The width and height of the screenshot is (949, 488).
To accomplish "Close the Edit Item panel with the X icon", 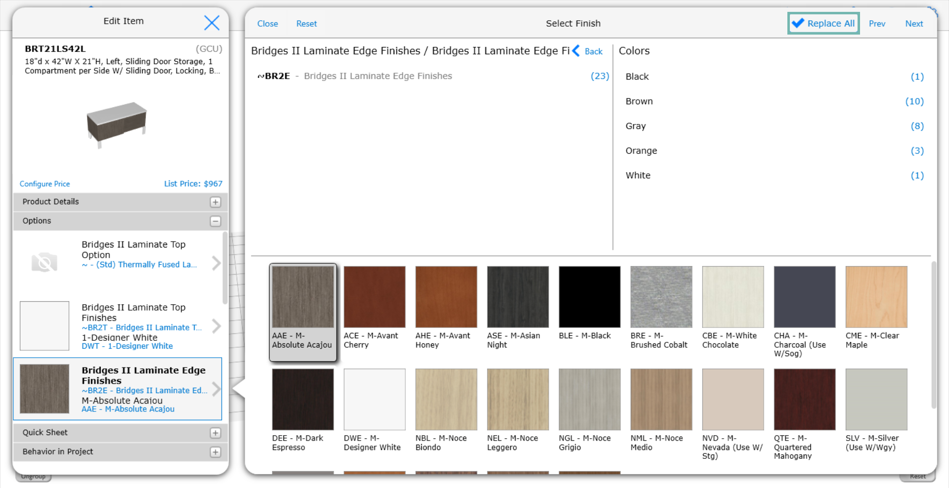I will 212,22.
